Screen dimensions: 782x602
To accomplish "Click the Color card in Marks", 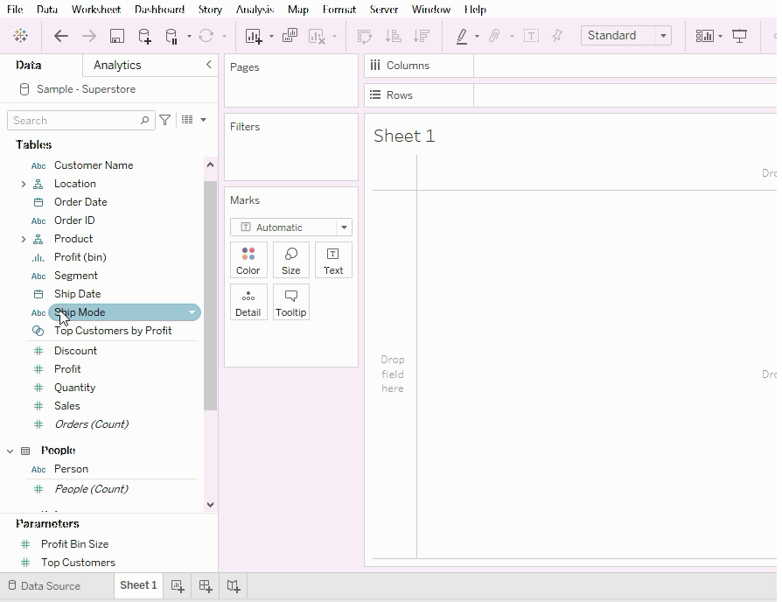I will tap(248, 260).
